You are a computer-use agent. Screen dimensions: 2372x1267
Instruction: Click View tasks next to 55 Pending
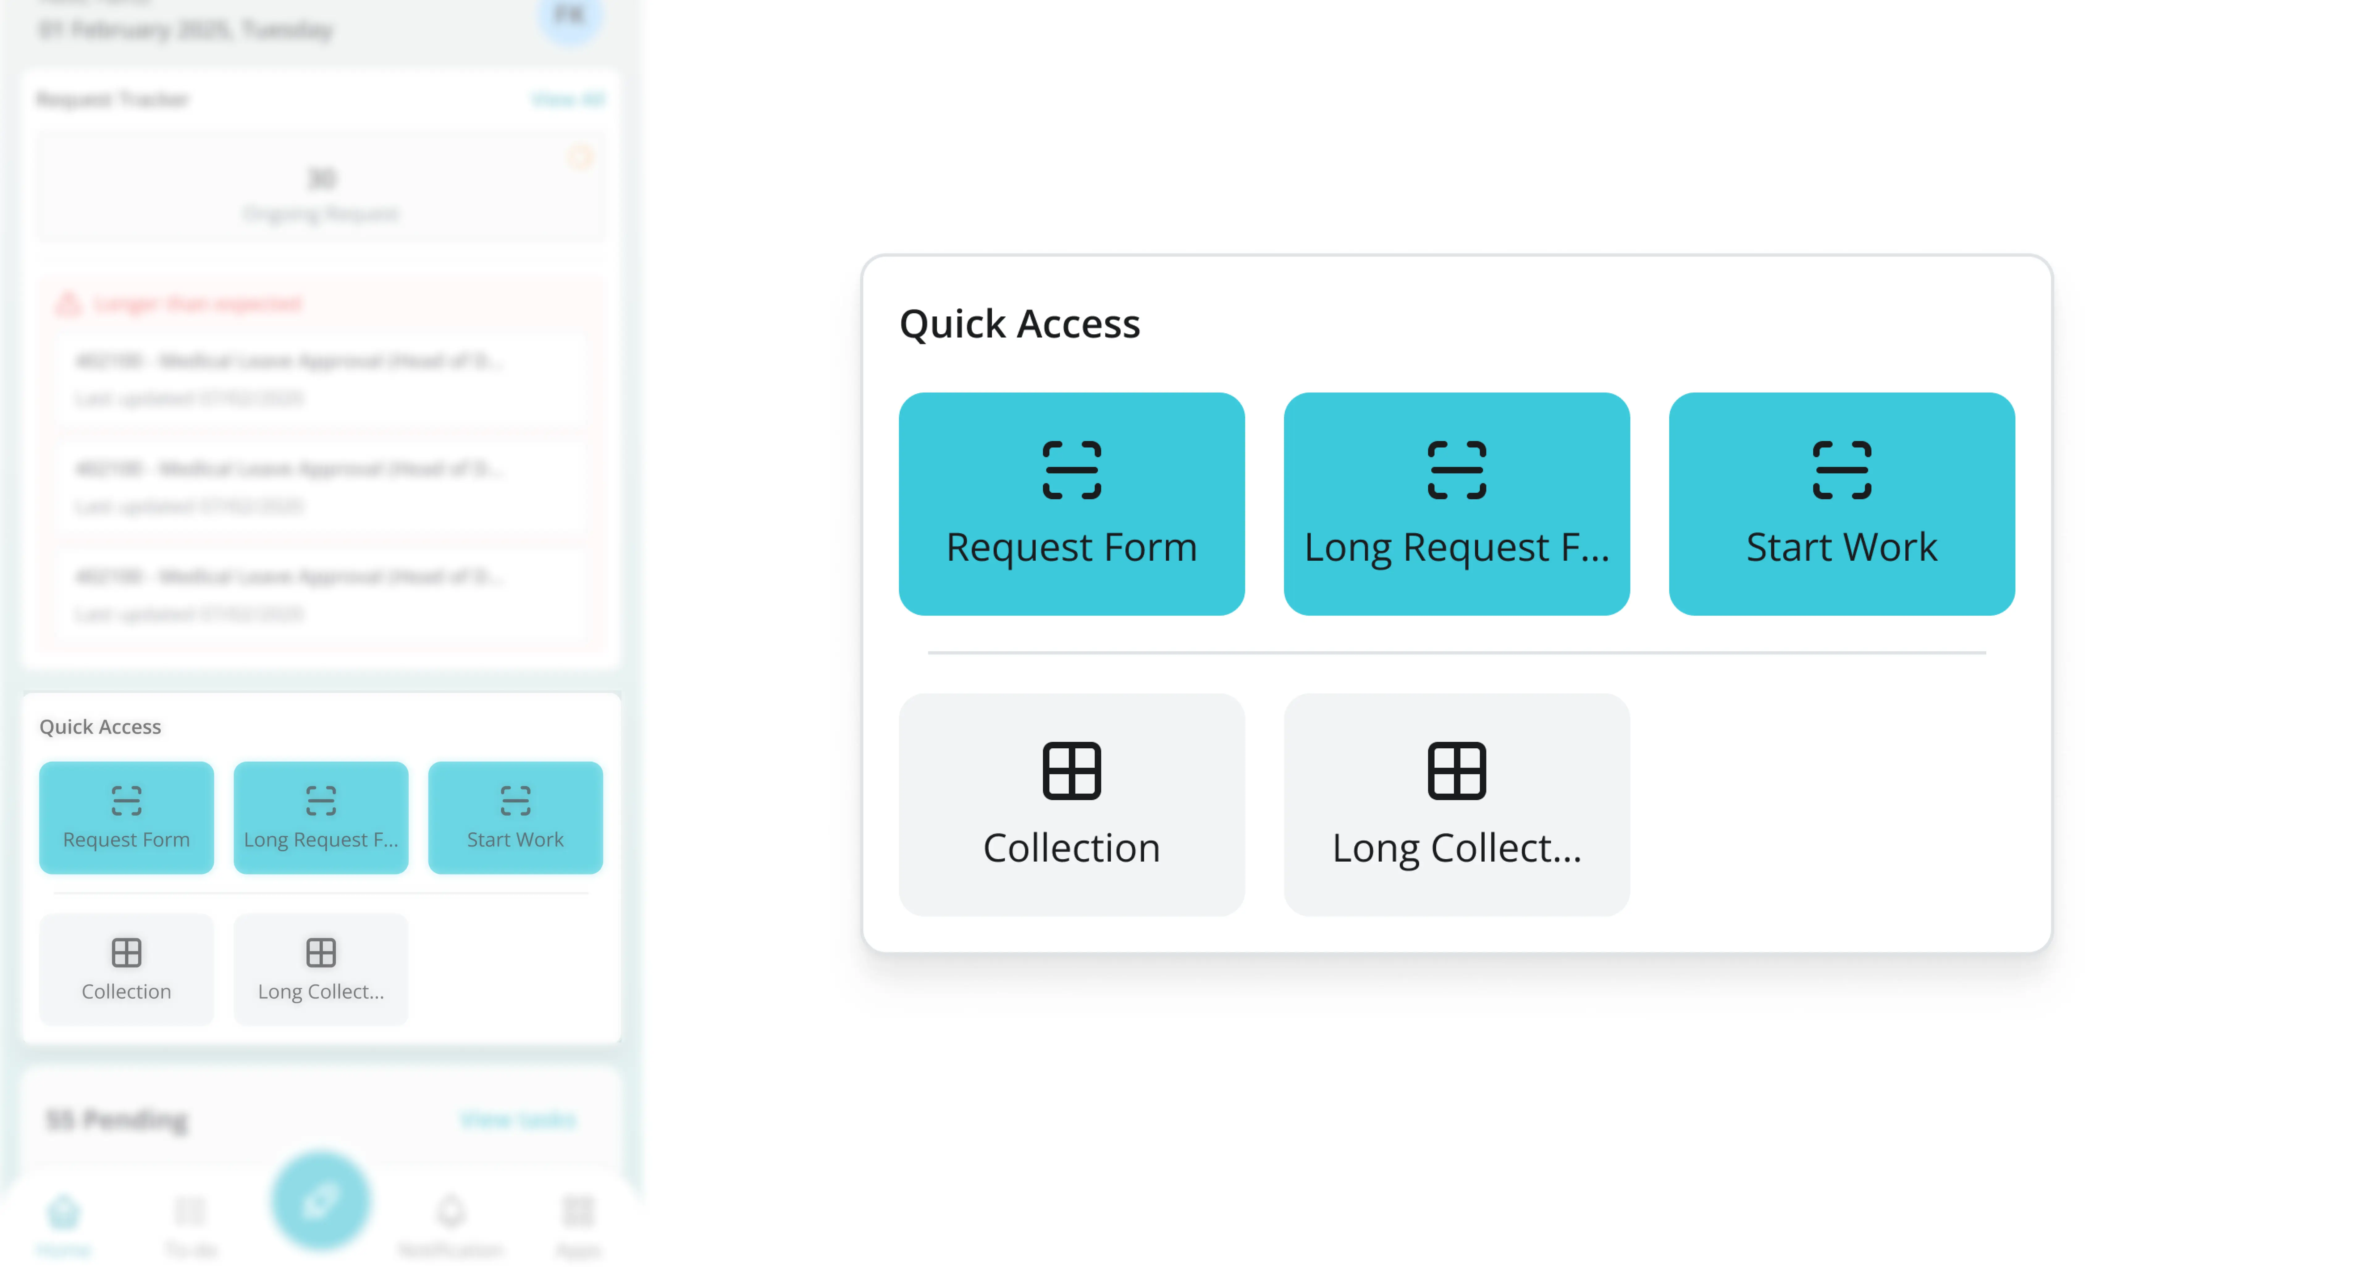click(519, 1120)
